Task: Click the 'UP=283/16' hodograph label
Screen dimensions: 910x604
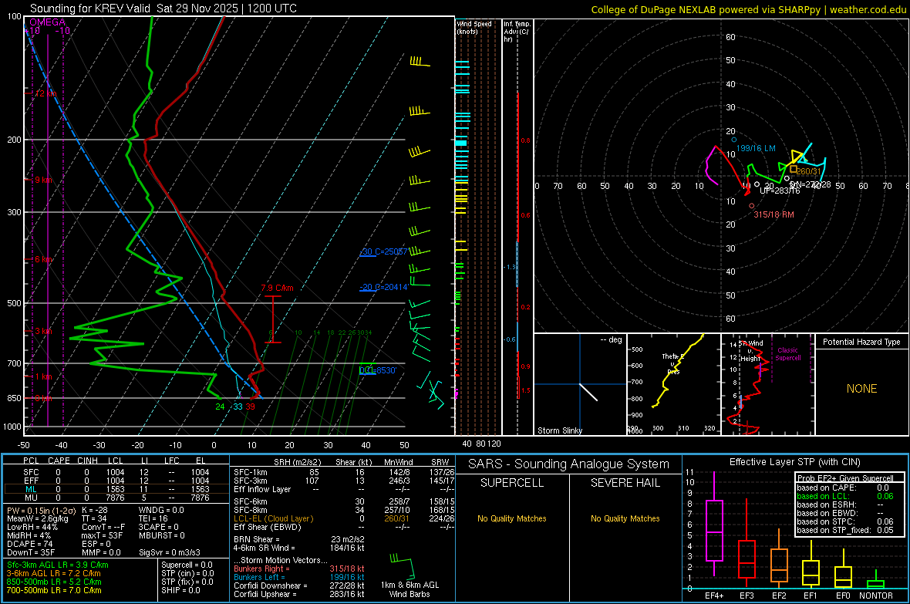Action: 780,191
